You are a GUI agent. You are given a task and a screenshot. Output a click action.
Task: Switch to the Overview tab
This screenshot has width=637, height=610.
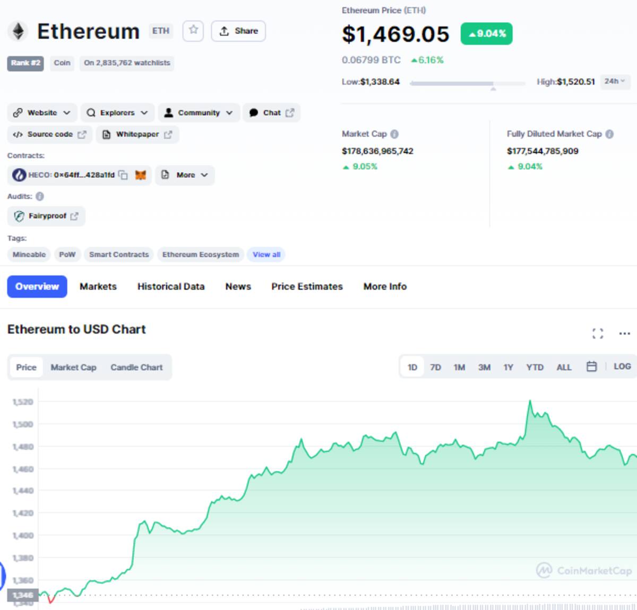[x=37, y=286]
